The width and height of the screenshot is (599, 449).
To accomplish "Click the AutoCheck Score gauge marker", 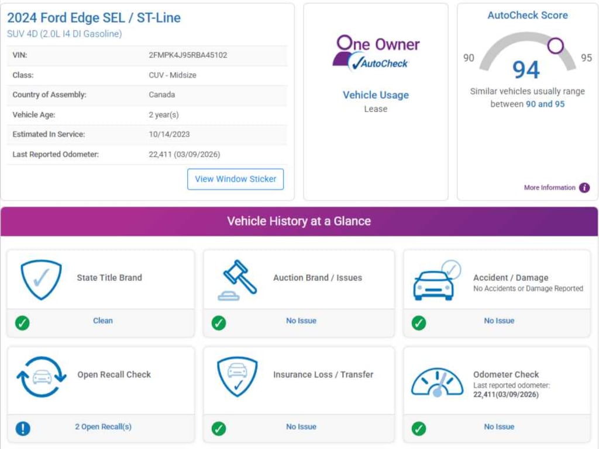I will coord(556,45).
